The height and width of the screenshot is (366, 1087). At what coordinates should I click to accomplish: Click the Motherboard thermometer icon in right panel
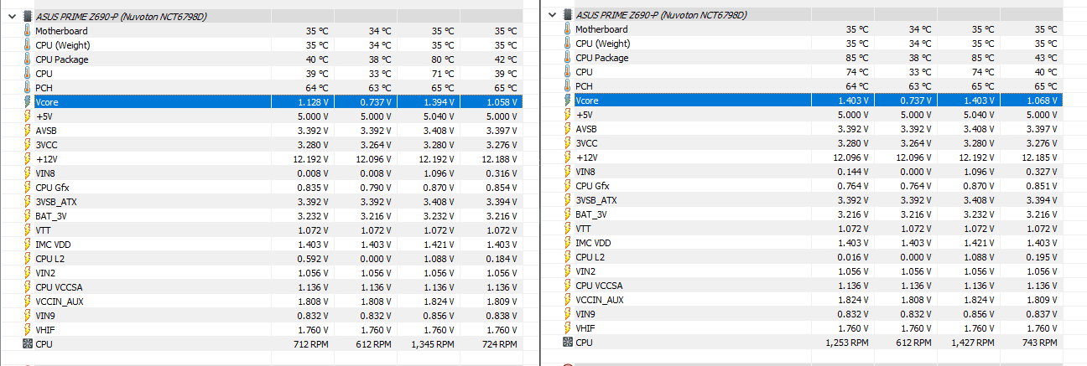[x=568, y=29]
